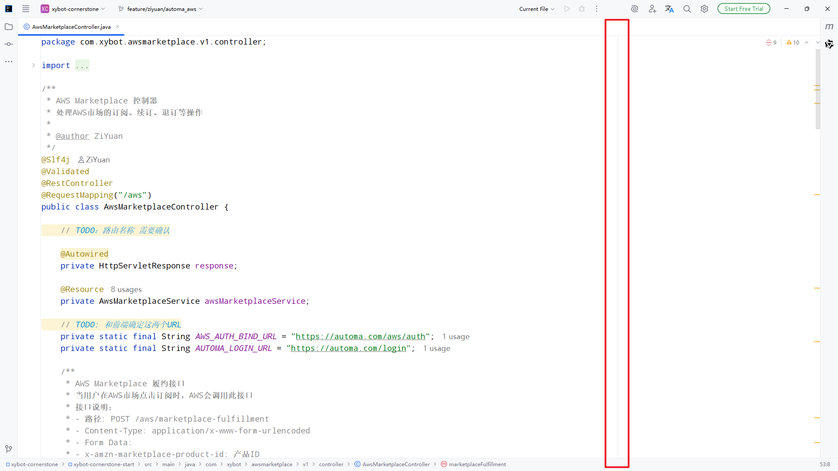Open the Current File run configuration dropdown
Screen dimensions: 838x471
(x=536, y=9)
